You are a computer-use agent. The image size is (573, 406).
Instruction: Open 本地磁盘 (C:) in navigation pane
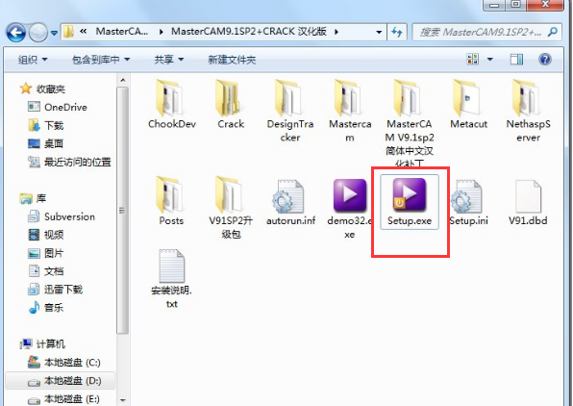[64, 363]
